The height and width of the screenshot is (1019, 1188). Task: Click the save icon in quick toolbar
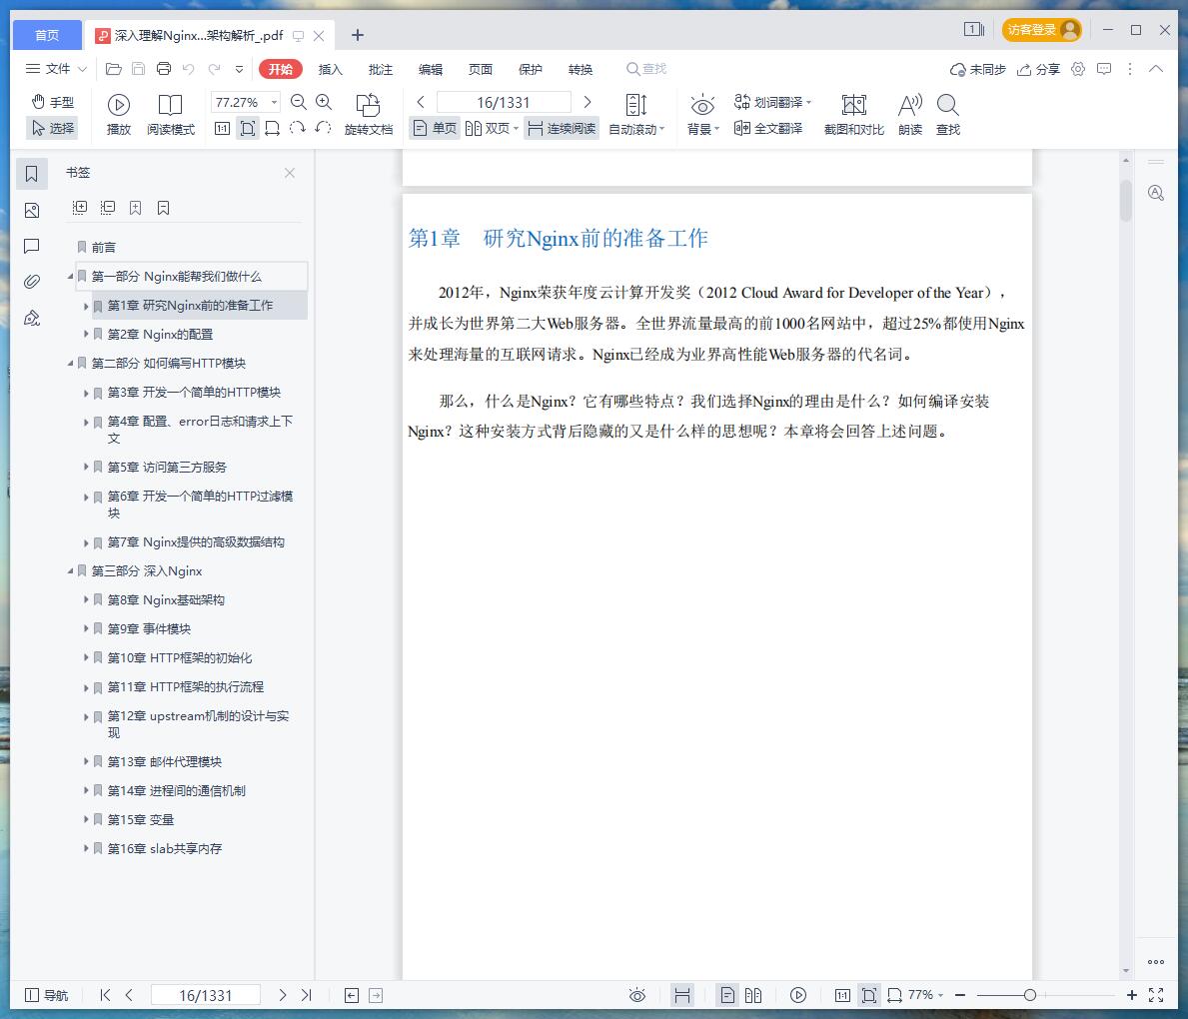[x=139, y=69]
